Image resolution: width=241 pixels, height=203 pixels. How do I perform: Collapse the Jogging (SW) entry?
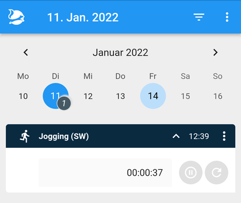[x=176, y=136]
